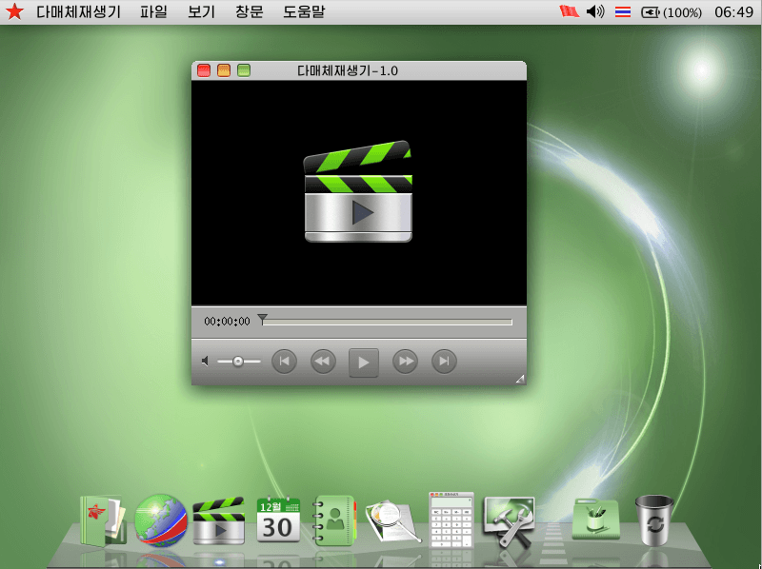762x569 pixels.
Task: Click the window resize grip corner
Action: coord(520,379)
